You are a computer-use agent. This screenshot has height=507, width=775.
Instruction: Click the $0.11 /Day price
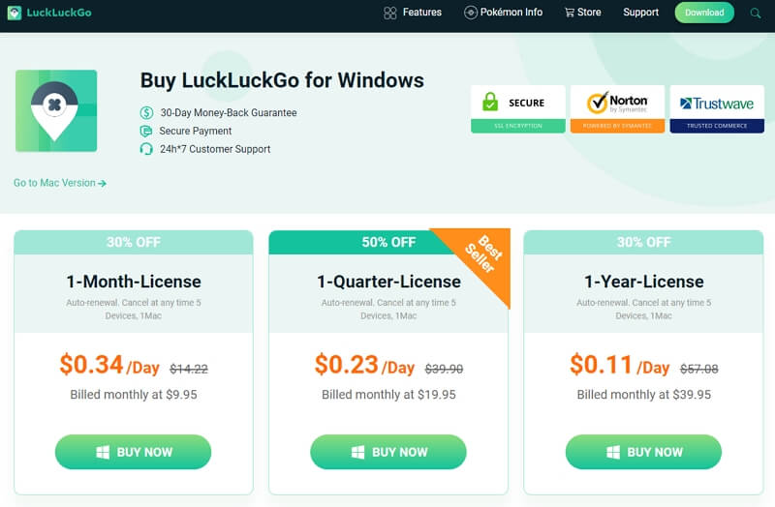click(x=619, y=365)
